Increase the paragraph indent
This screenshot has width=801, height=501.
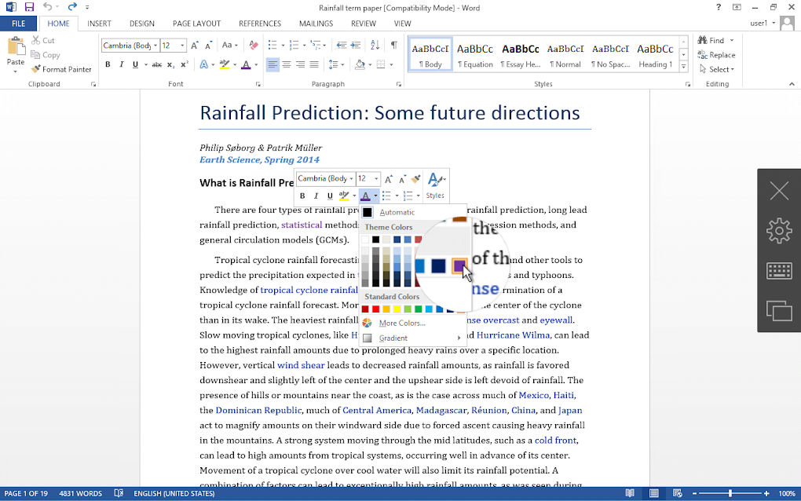point(356,46)
